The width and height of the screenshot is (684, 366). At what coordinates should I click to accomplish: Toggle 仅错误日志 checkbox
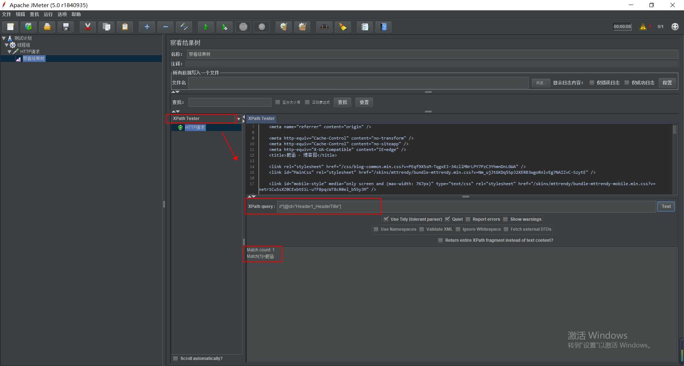[x=592, y=83]
